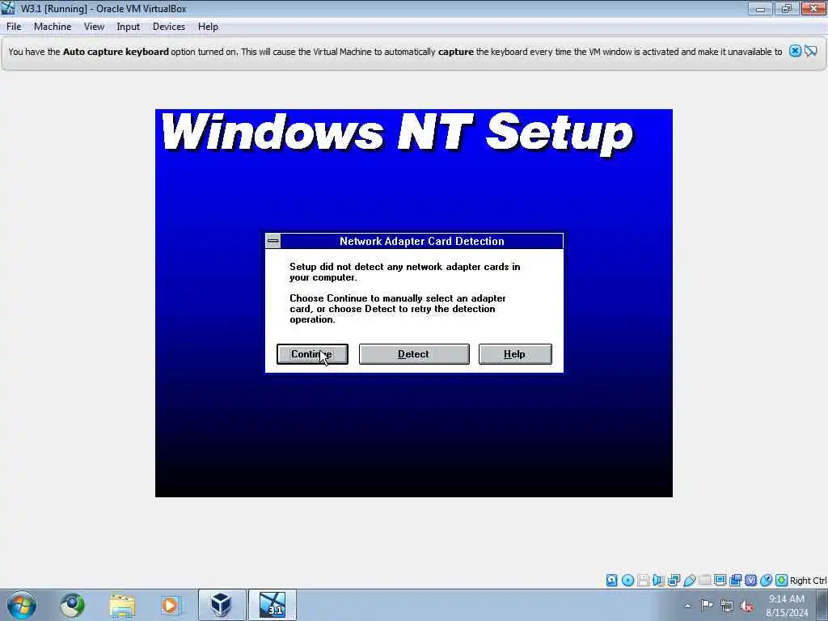Viewport: 828px width, 621px height.
Task: Switch to VirtualBox Manager taskbar button
Action: click(222, 605)
